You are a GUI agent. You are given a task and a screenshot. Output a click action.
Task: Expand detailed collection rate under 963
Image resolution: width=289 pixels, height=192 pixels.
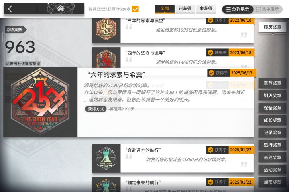23,64
